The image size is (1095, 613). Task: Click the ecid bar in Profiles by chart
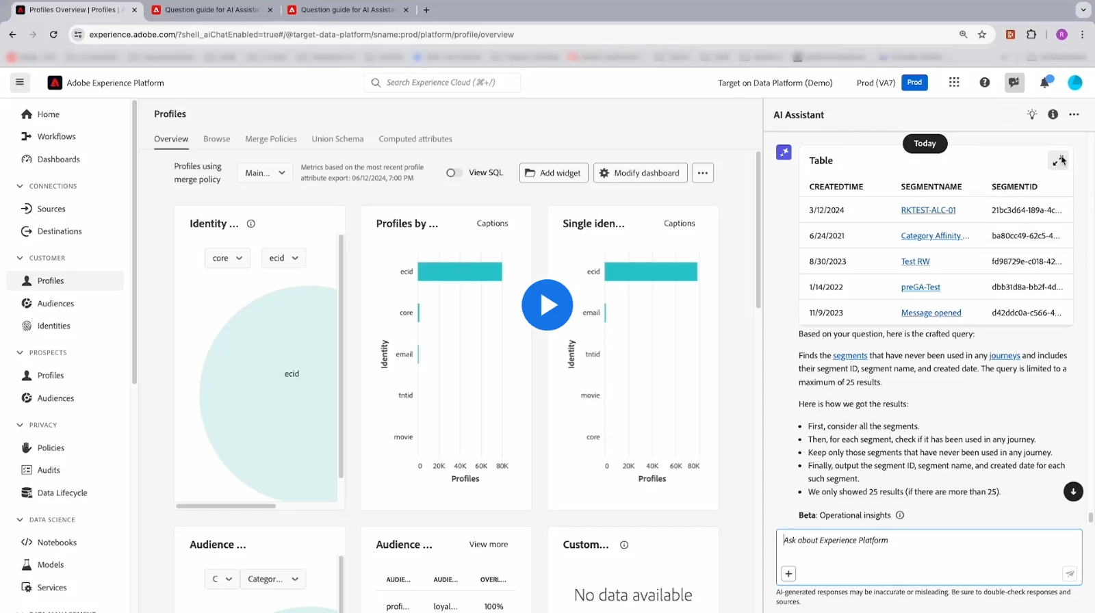460,272
